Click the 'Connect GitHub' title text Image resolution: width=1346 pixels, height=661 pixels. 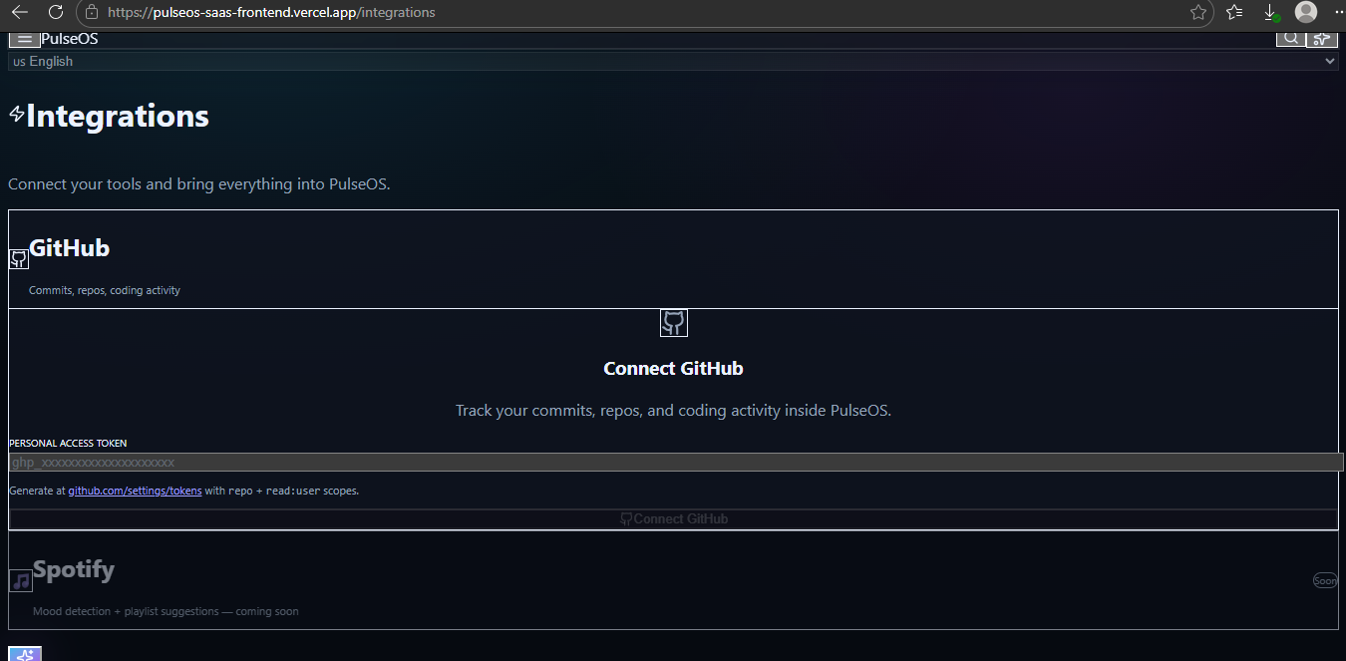[x=673, y=369]
